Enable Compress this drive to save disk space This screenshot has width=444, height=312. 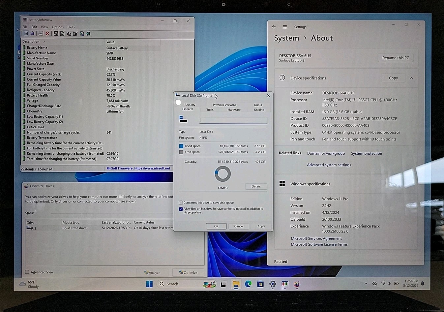click(181, 203)
